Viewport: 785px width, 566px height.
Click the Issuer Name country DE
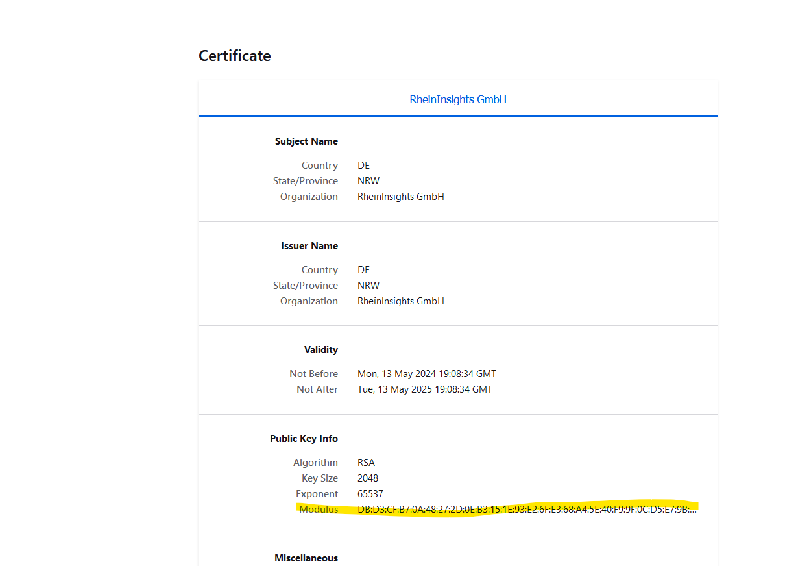[363, 270]
